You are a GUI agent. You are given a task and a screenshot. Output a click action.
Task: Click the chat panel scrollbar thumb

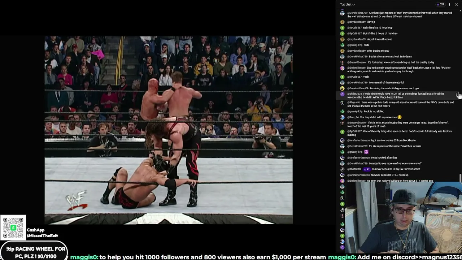pos(460,178)
